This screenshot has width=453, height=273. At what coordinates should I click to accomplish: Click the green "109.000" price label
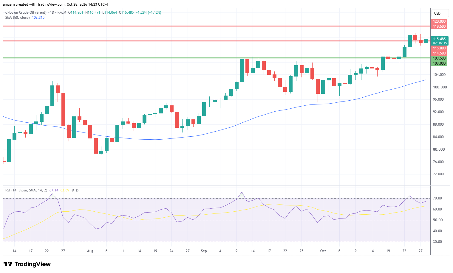coord(439,63)
